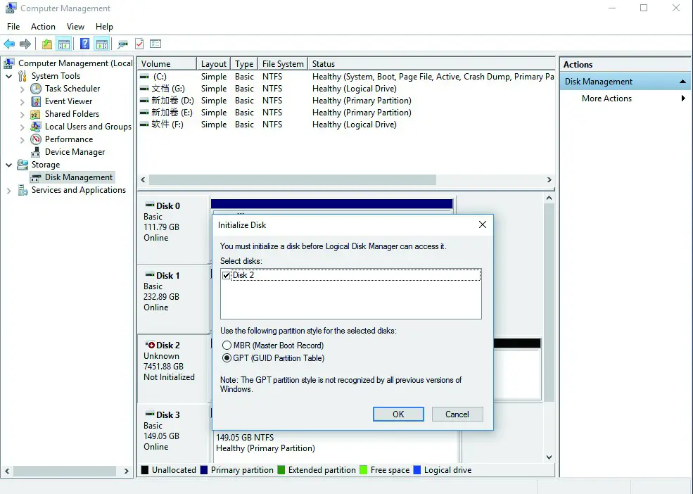Screen dimensions: 693x494
Task: Click disk pane scroll down arrow
Action: click(549, 457)
